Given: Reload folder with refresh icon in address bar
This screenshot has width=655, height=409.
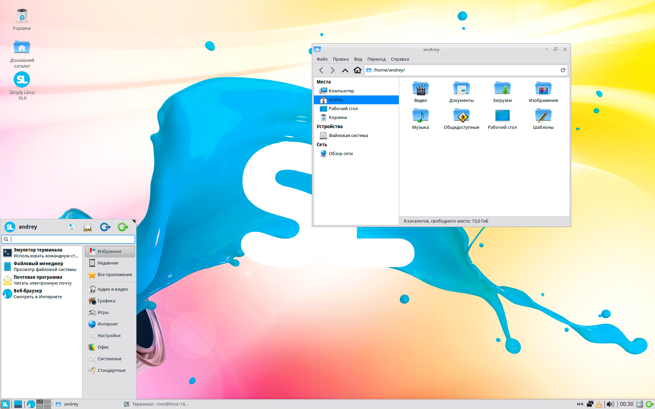Looking at the screenshot, I should (563, 70).
